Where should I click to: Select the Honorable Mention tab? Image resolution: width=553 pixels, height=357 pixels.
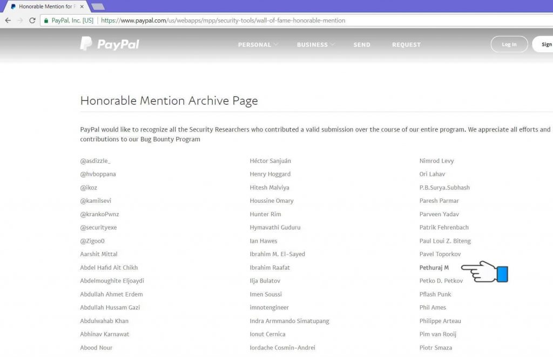pyautogui.click(x=46, y=6)
